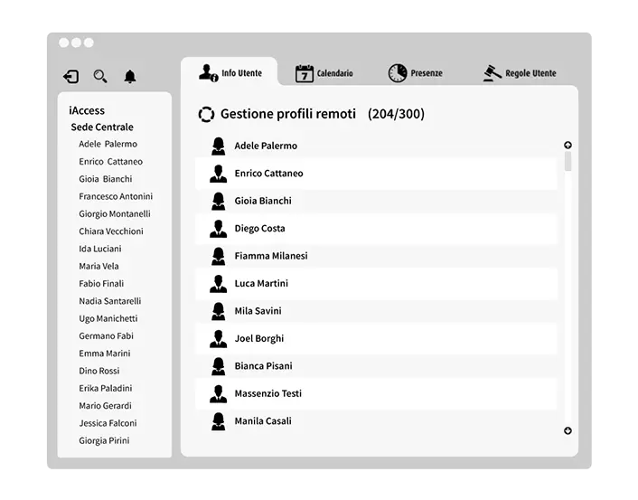Viewport: 638px width, 500px height.
Task: Open the Fiamma Milanesi profile name
Action: pos(271,256)
